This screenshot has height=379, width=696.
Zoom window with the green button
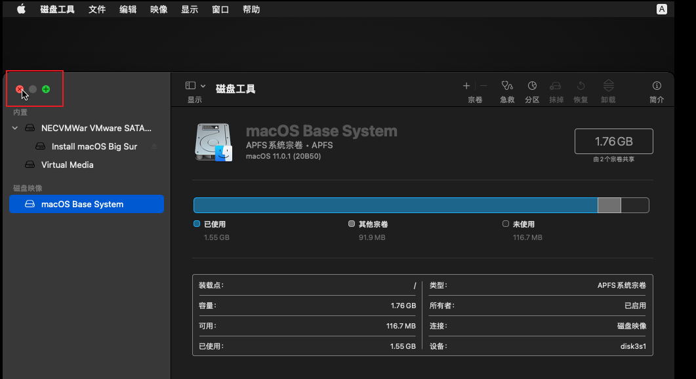[x=46, y=89]
